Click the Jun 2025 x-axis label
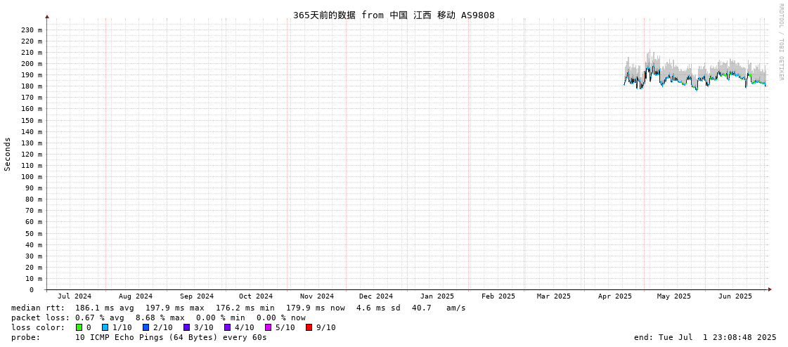Image resolution: width=788 pixels, height=347 pixels. coord(735,296)
